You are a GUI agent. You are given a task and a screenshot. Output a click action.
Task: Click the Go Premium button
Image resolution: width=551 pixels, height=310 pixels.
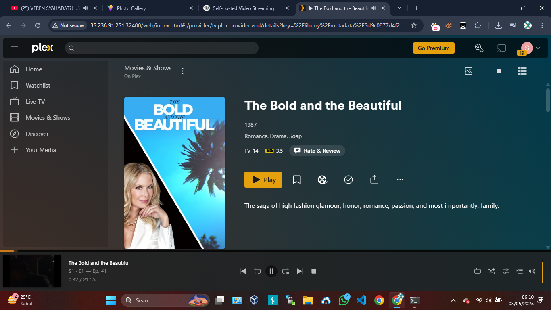(x=434, y=48)
